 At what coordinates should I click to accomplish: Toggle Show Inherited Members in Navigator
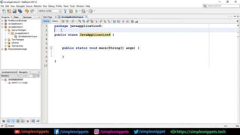(4, 121)
